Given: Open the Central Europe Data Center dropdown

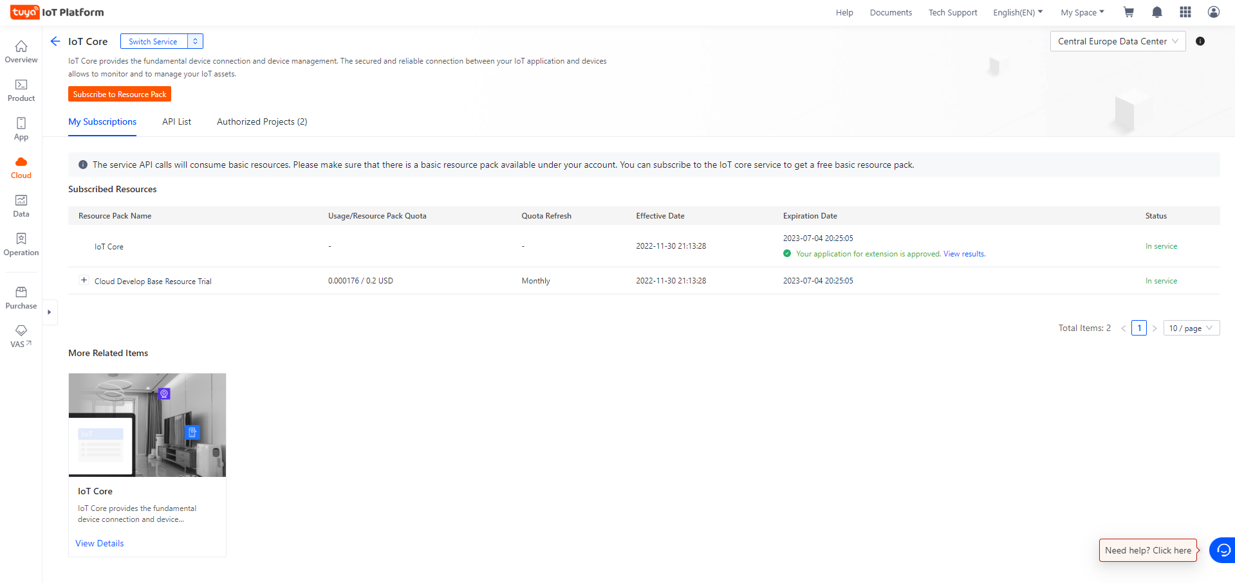Looking at the screenshot, I should pos(1117,41).
